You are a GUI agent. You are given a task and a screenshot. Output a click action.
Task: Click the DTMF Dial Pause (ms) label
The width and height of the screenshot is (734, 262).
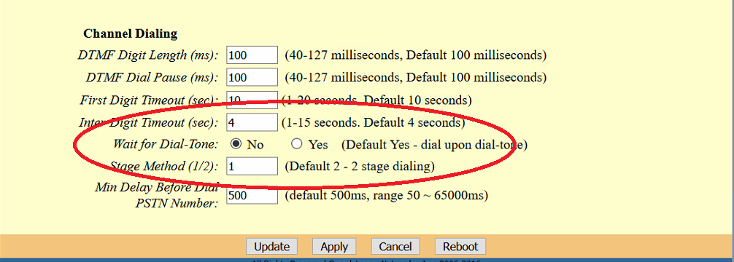click(x=152, y=77)
